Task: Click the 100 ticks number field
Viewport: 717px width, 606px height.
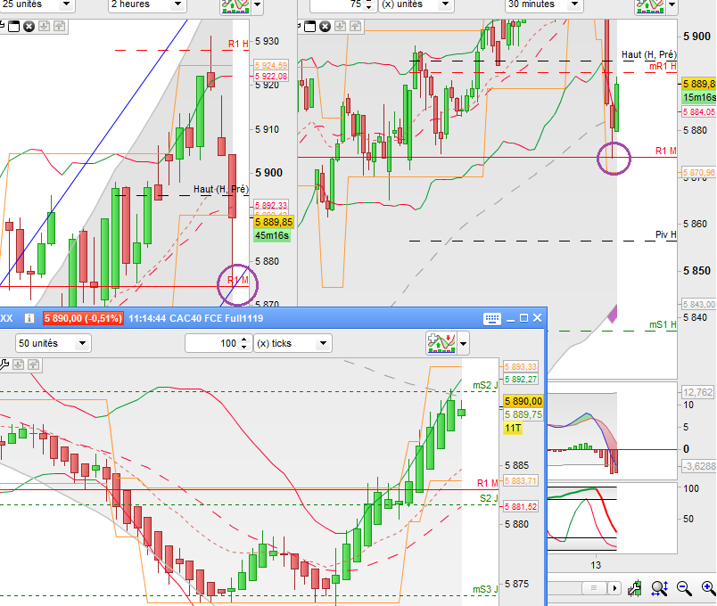Action: [212, 343]
